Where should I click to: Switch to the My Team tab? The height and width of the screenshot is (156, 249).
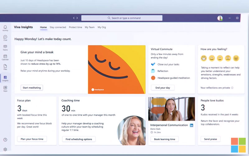tap(90, 27)
